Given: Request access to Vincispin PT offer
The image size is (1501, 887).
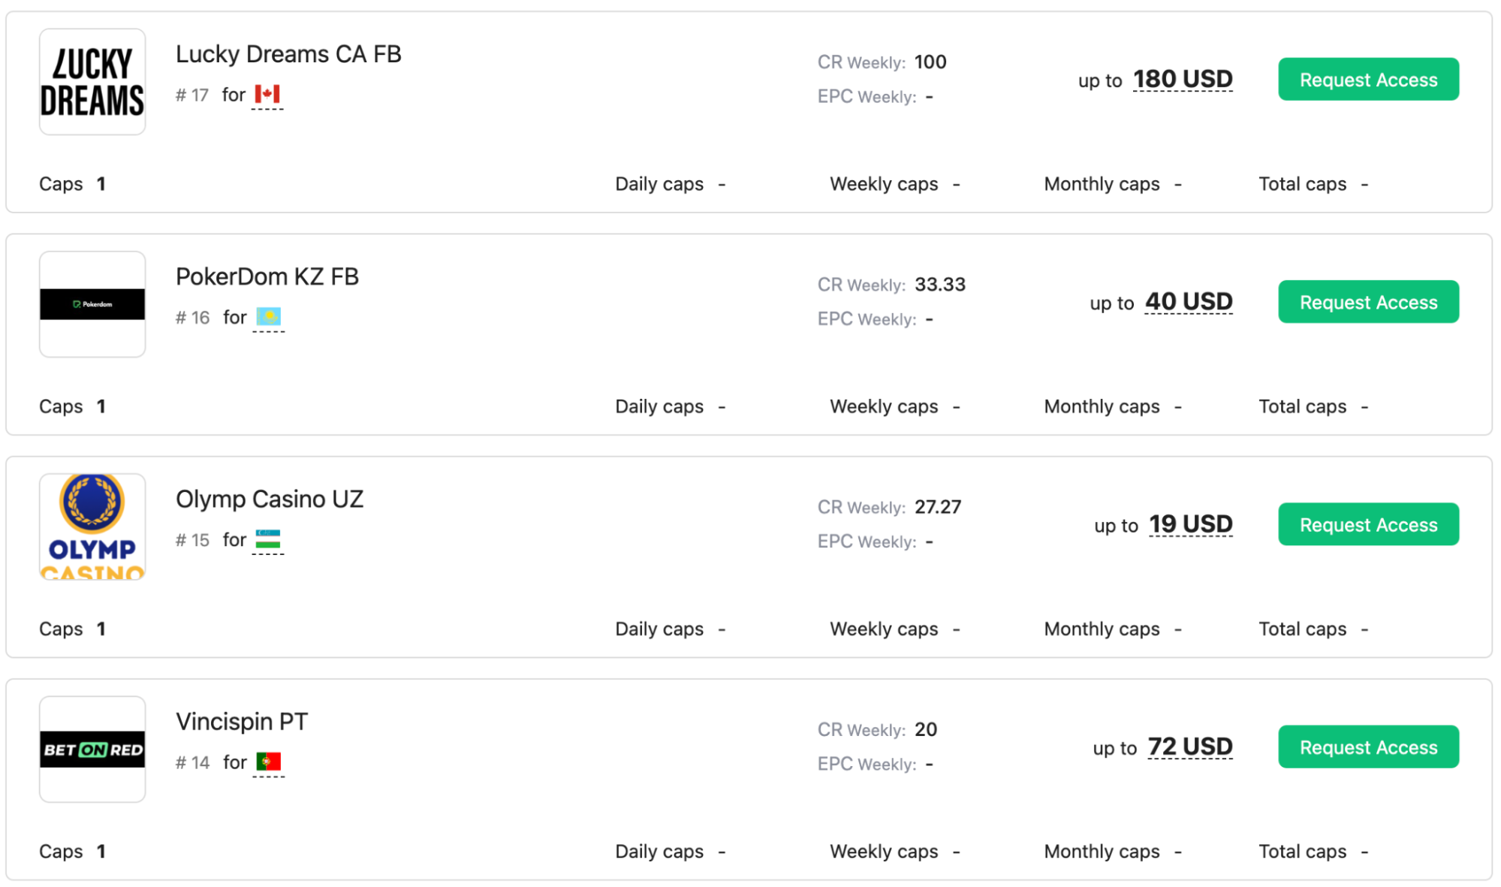Looking at the screenshot, I should point(1368,747).
